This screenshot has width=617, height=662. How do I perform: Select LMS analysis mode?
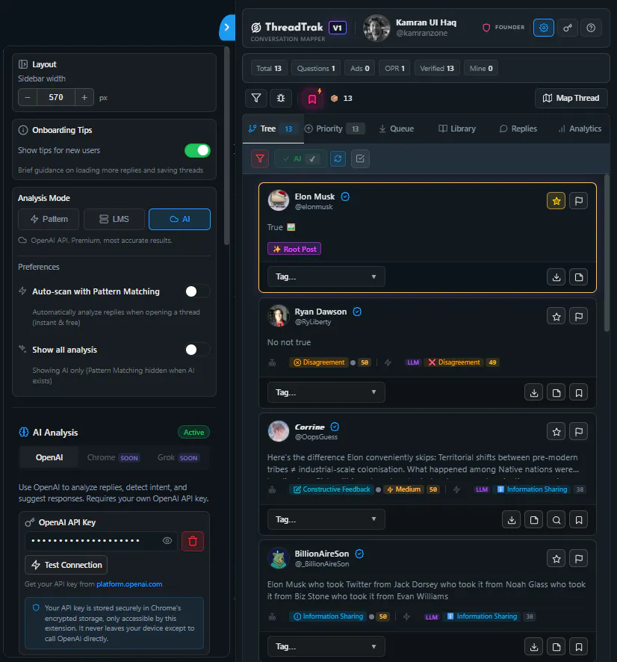(x=114, y=219)
